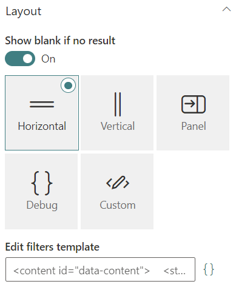Click the truncated <st... template text

(x=174, y=271)
